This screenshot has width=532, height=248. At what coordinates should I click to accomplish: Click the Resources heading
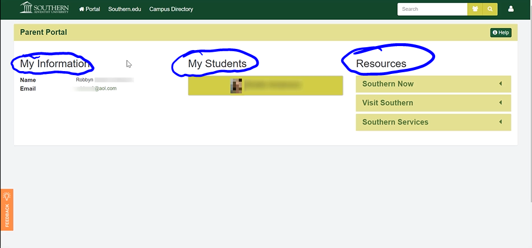point(381,64)
